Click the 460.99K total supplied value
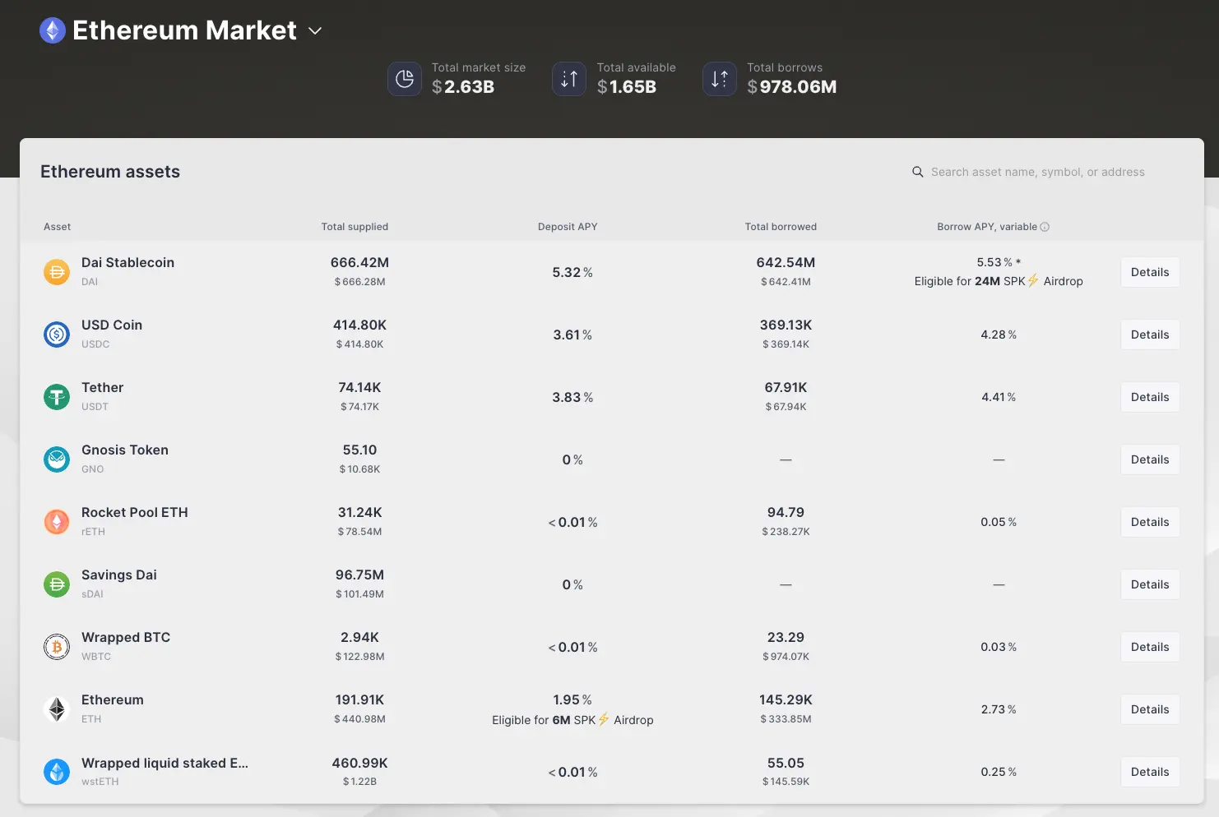 (359, 764)
